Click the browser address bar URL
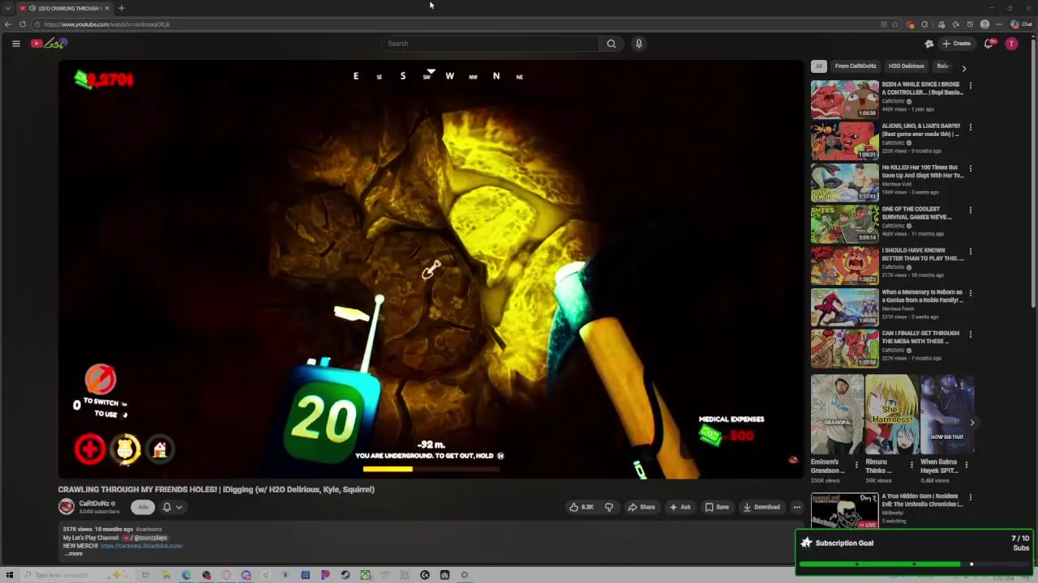 coord(106,24)
